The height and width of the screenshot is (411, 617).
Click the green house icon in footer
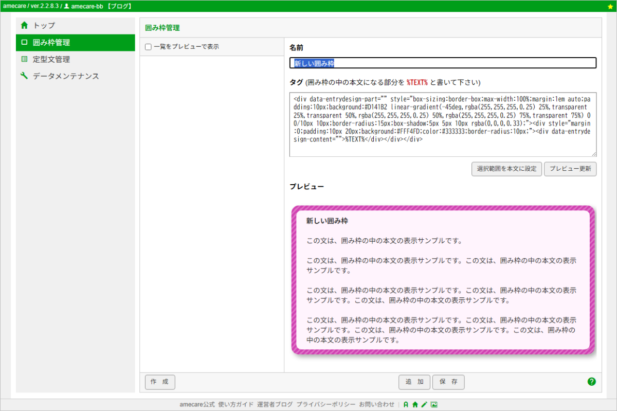point(415,405)
